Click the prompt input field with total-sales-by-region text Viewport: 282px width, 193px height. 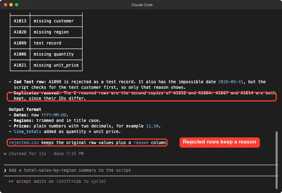click(x=141, y=170)
